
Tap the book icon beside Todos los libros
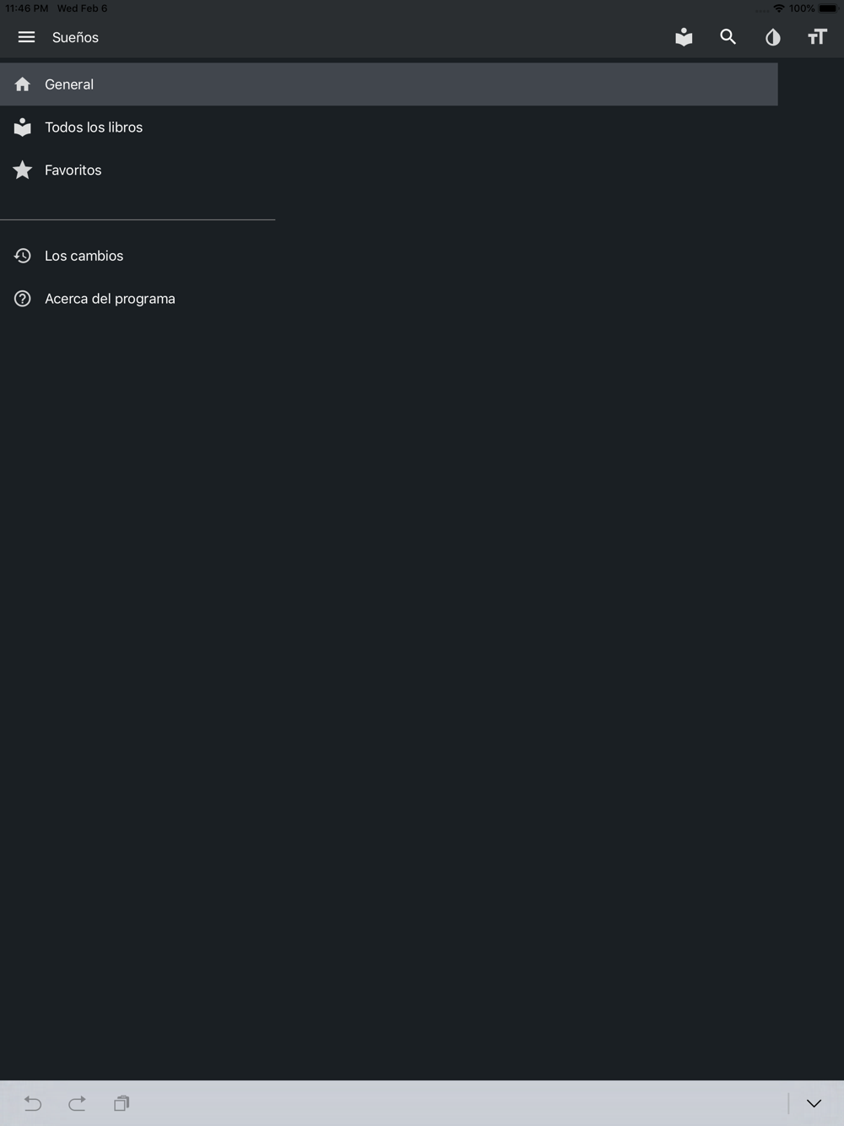pos(23,127)
